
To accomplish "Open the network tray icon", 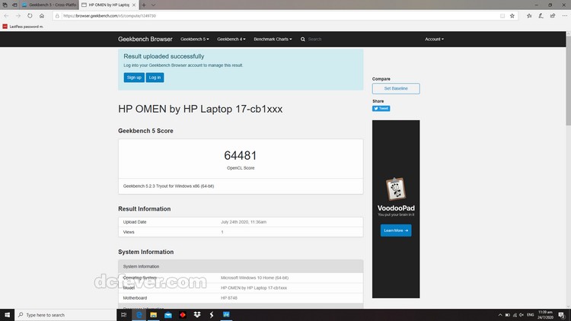I will coord(515,315).
